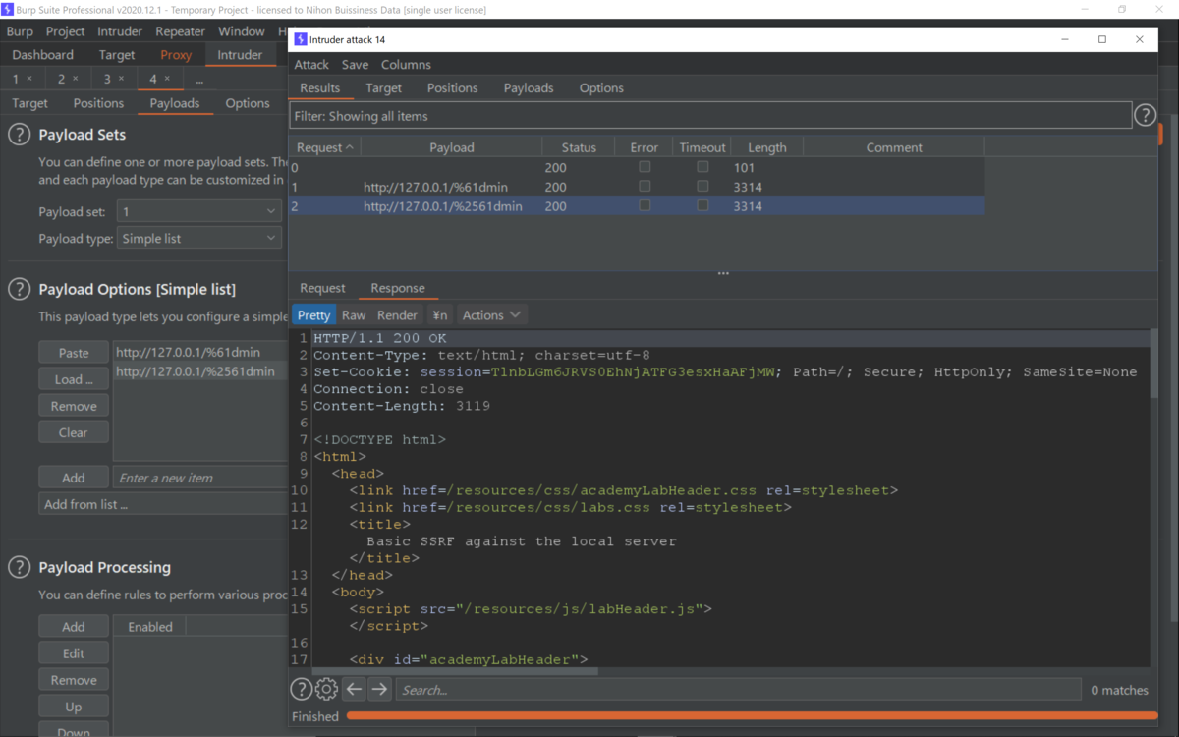
Task: Open help for Payload Options section
Action: point(20,289)
